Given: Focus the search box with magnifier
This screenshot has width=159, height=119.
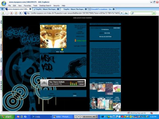Looking at the screenshot, I should (x=141, y=13).
